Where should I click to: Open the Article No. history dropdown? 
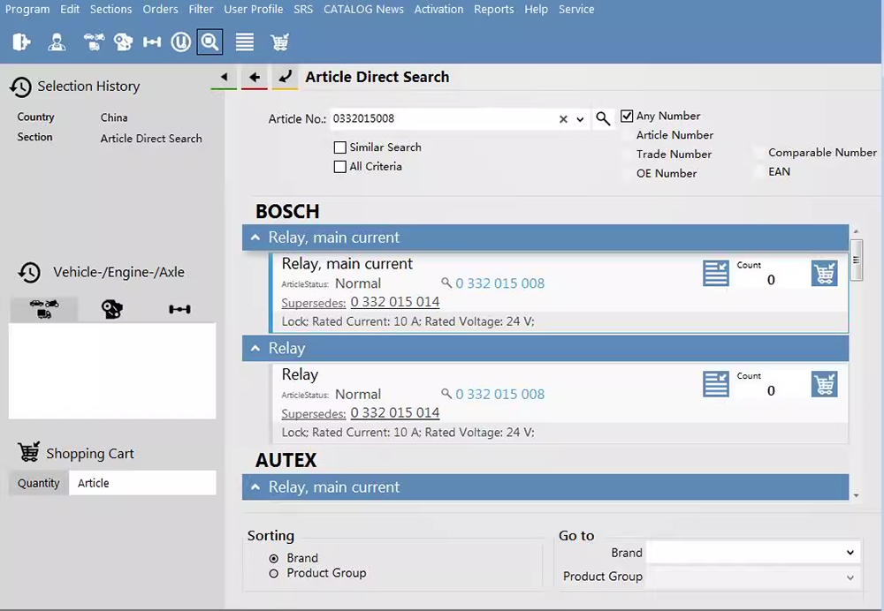[581, 119]
